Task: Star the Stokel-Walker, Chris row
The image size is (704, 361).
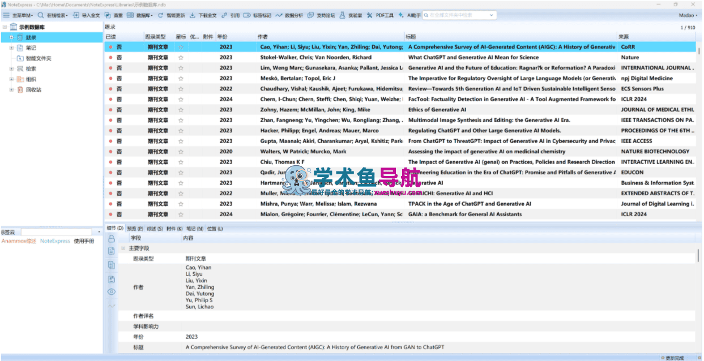Action: point(181,58)
